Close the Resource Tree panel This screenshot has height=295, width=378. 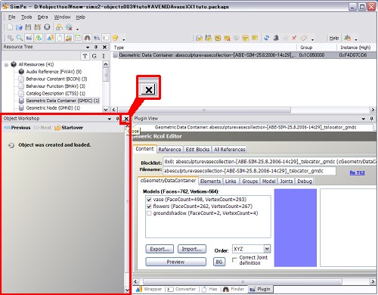[104, 47]
